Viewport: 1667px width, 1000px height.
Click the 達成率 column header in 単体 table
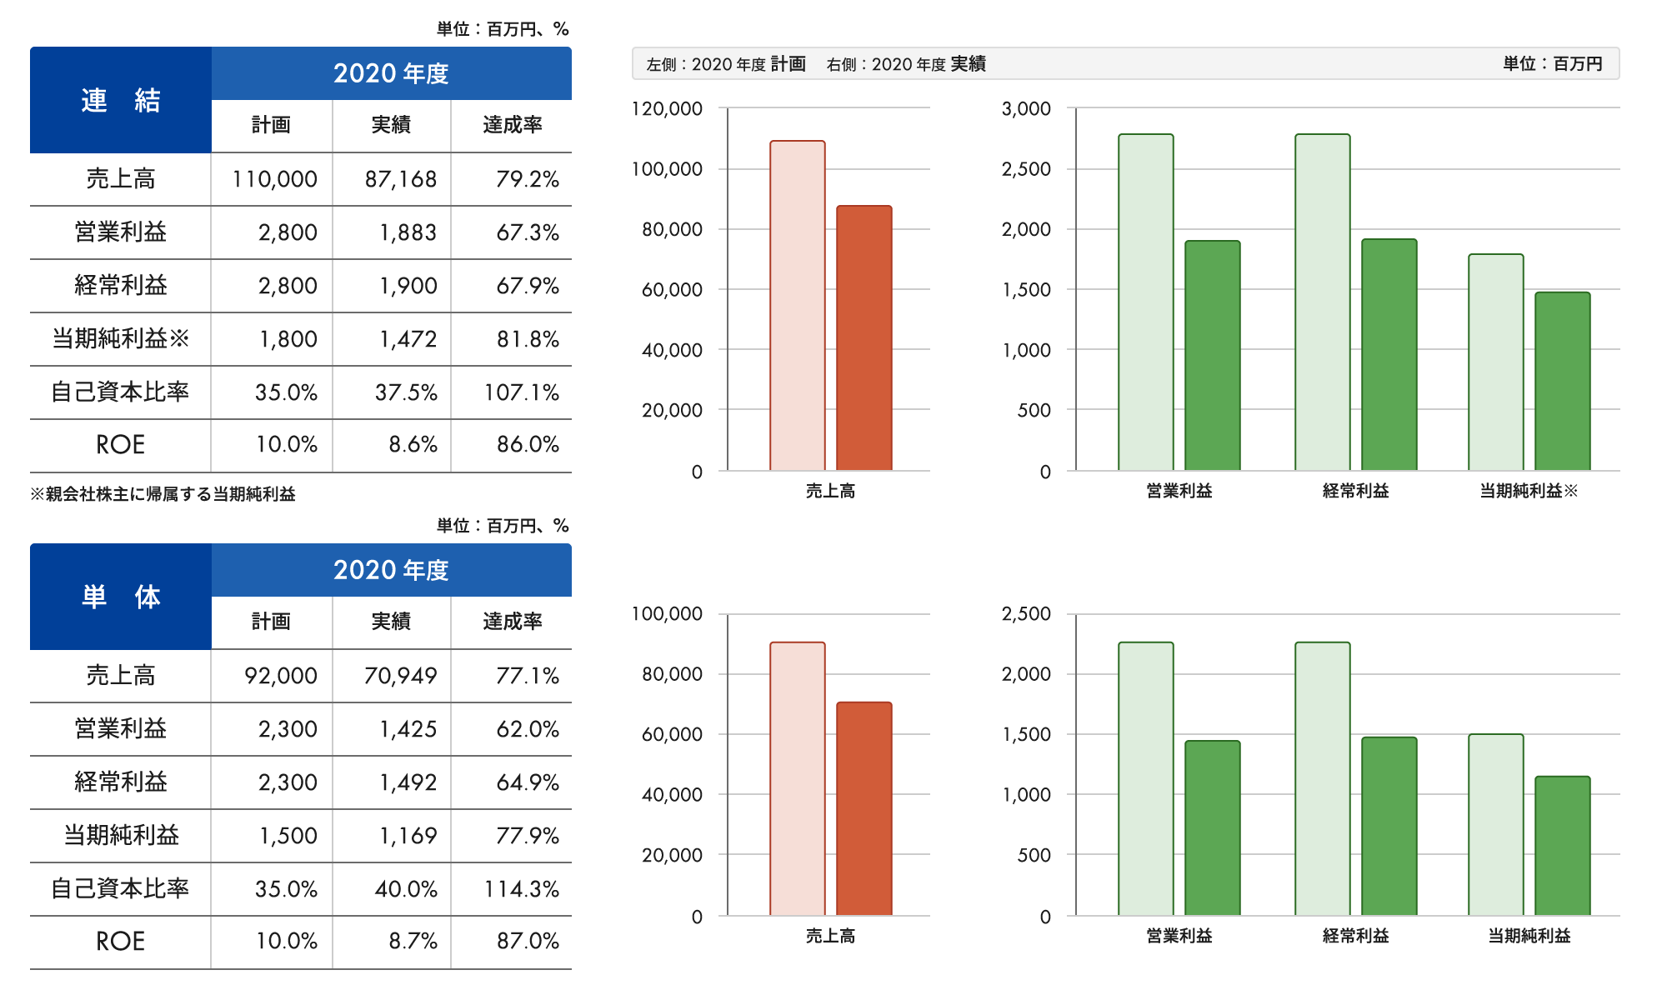pos(512,622)
